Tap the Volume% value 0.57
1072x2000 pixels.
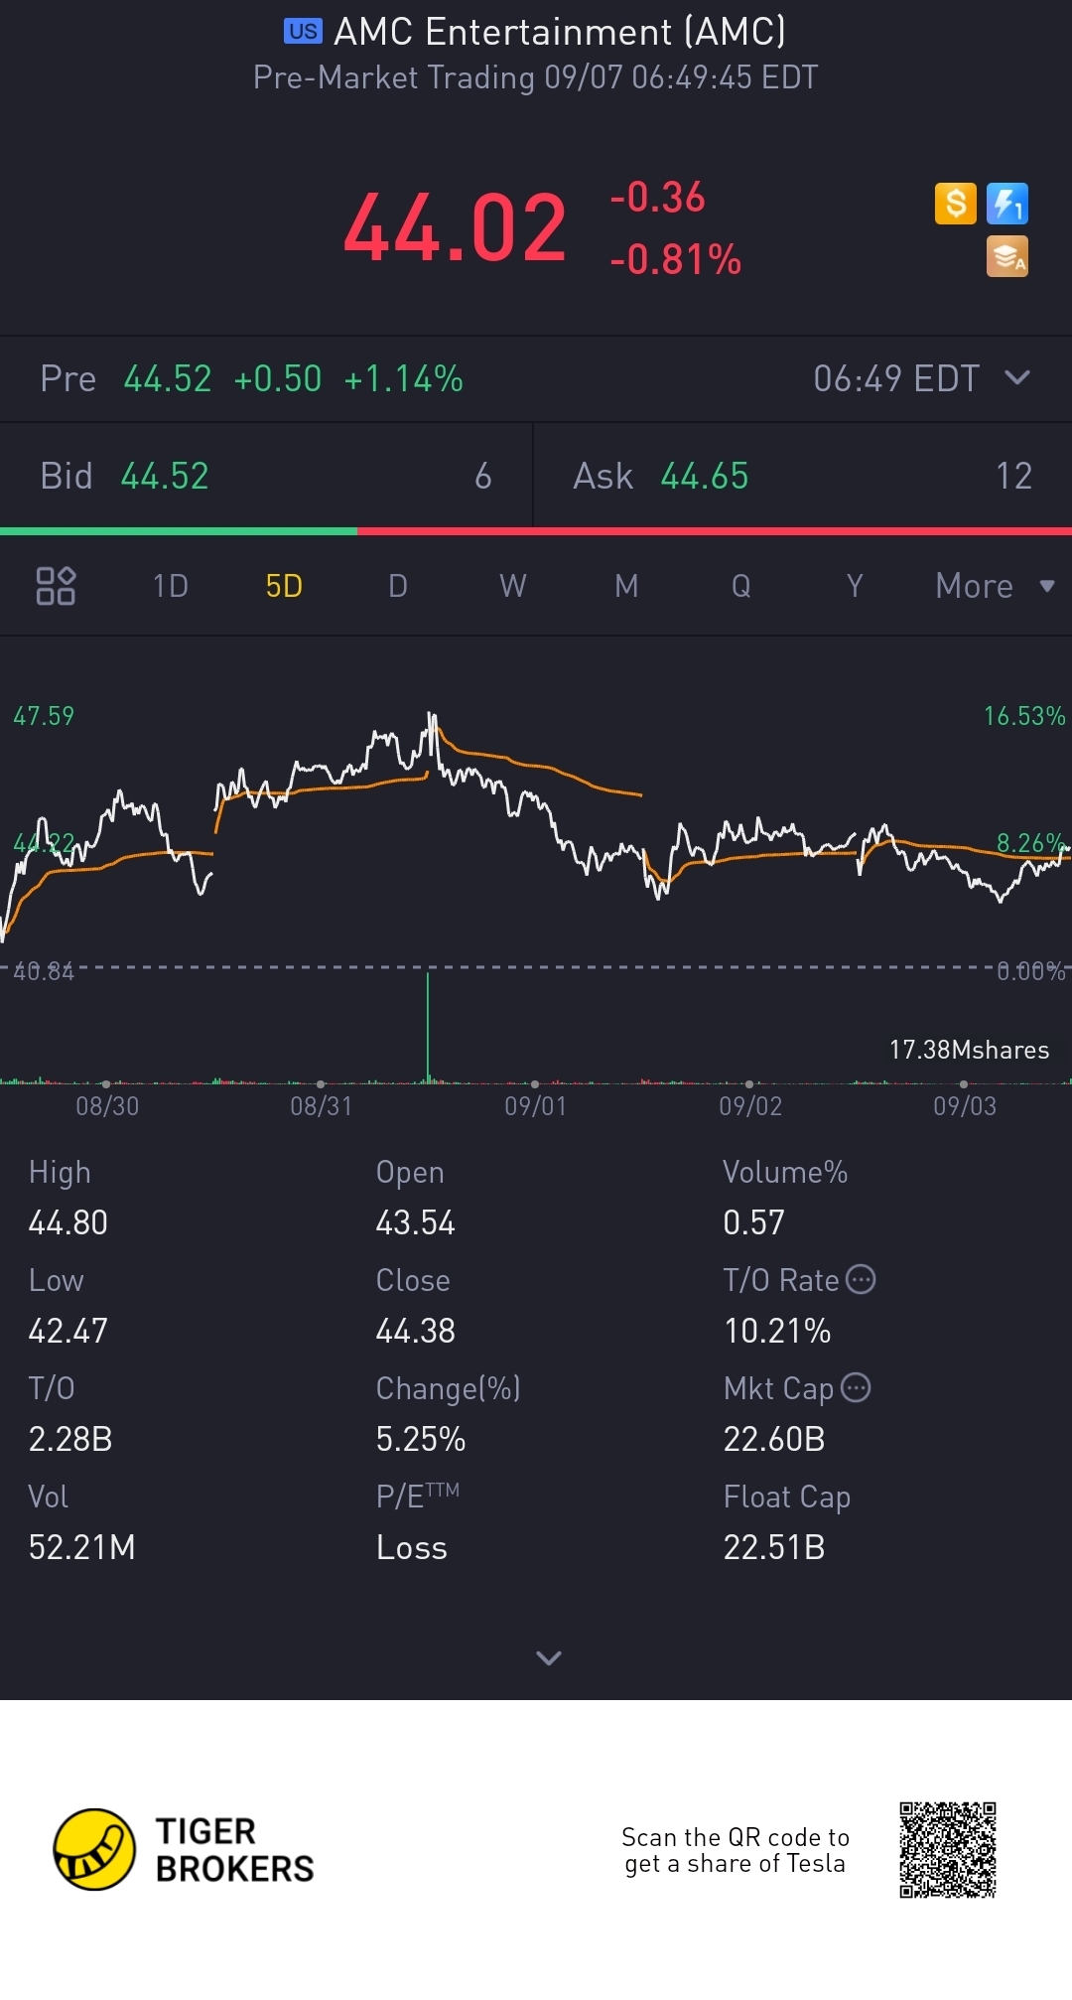(x=754, y=1222)
